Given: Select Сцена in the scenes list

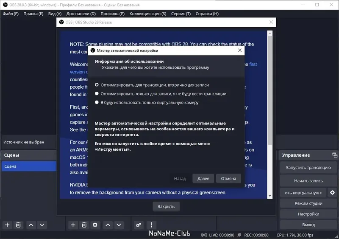Looking at the screenshot, I should point(29,166).
